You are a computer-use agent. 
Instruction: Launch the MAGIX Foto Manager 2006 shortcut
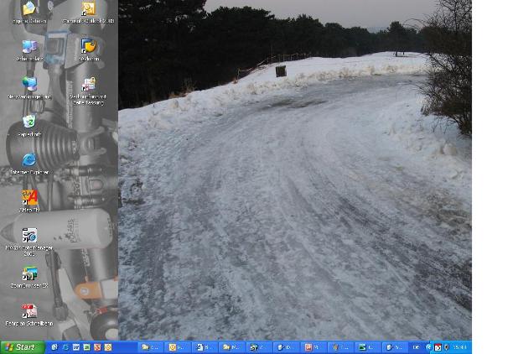(x=29, y=242)
